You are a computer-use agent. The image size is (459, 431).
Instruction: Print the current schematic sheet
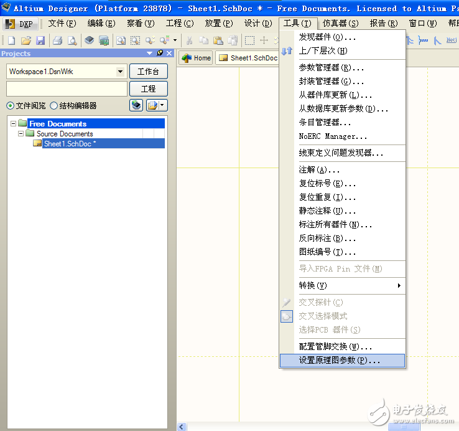point(58,40)
